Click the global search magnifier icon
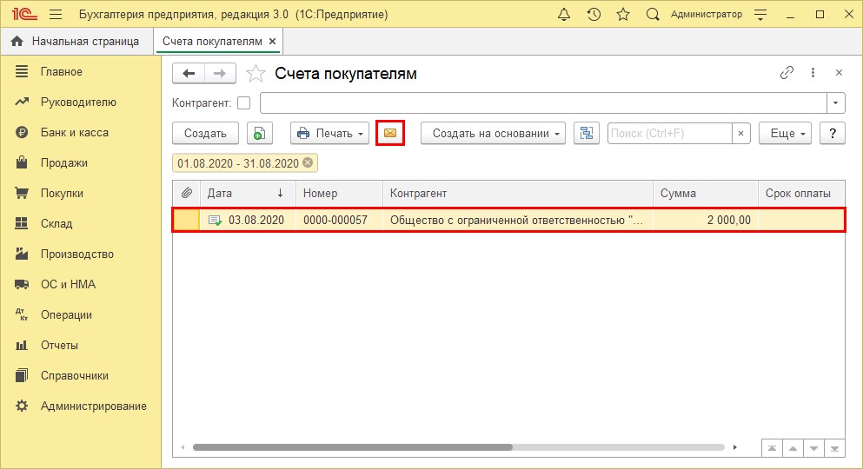This screenshot has width=863, height=469. 654,15
